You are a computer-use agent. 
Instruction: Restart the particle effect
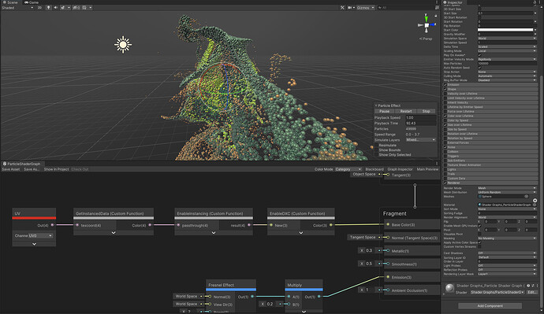click(x=406, y=111)
